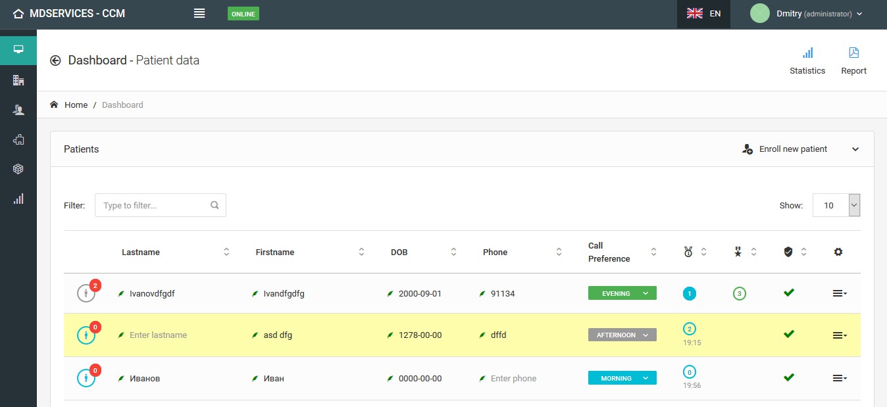
Task: Open the Dmitry administrator user menu
Action: 806,14
